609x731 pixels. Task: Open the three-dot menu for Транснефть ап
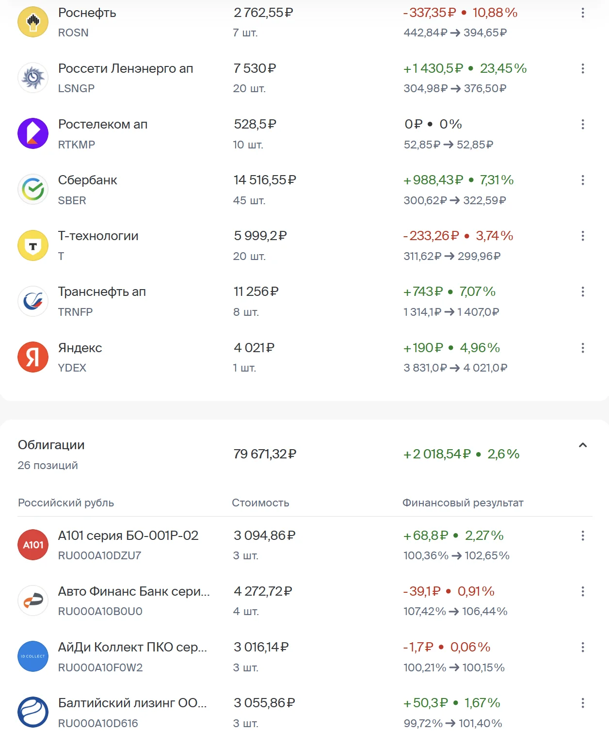[583, 292]
